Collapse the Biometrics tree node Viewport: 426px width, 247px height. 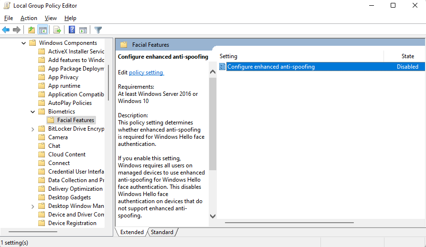tap(32, 112)
